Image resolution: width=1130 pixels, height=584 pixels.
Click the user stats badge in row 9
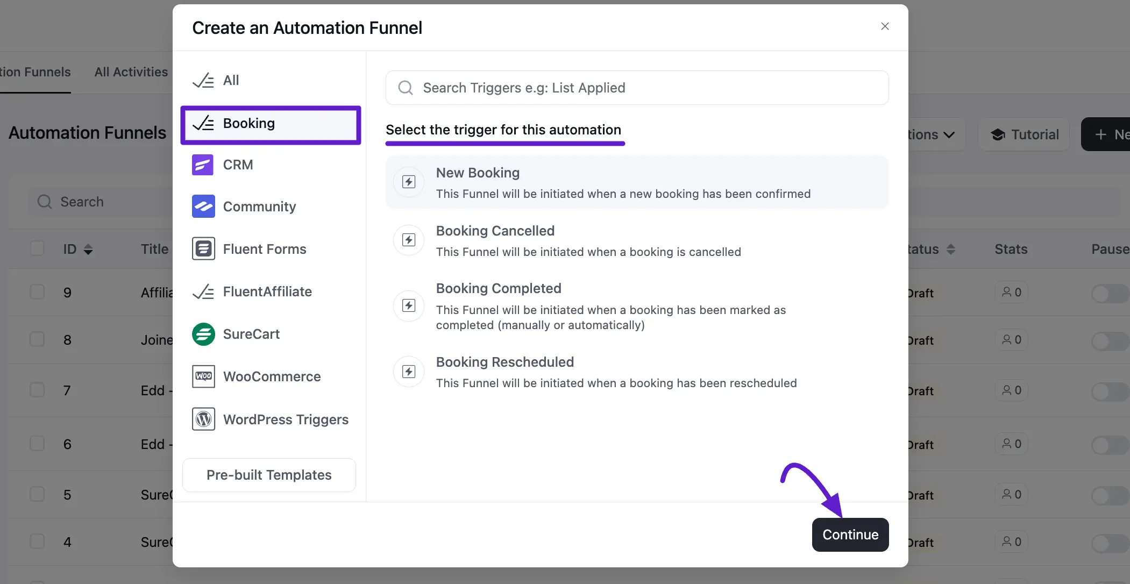tap(1011, 292)
